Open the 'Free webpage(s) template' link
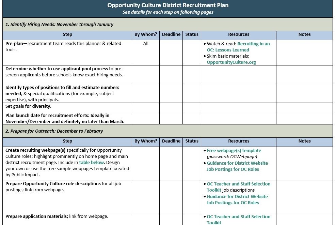This screenshot has height=225, width=336. pyautogui.click(x=234, y=151)
